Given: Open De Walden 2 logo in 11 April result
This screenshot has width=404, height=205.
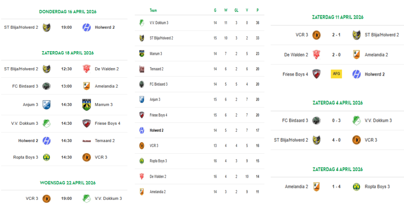Looking at the screenshot, I should pyautogui.click(x=316, y=55).
